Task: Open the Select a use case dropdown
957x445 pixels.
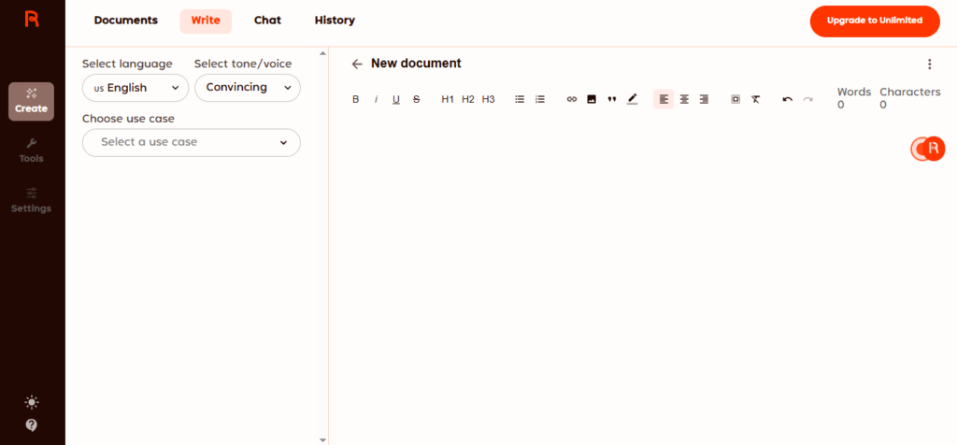Action: pyautogui.click(x=192, y=142)
